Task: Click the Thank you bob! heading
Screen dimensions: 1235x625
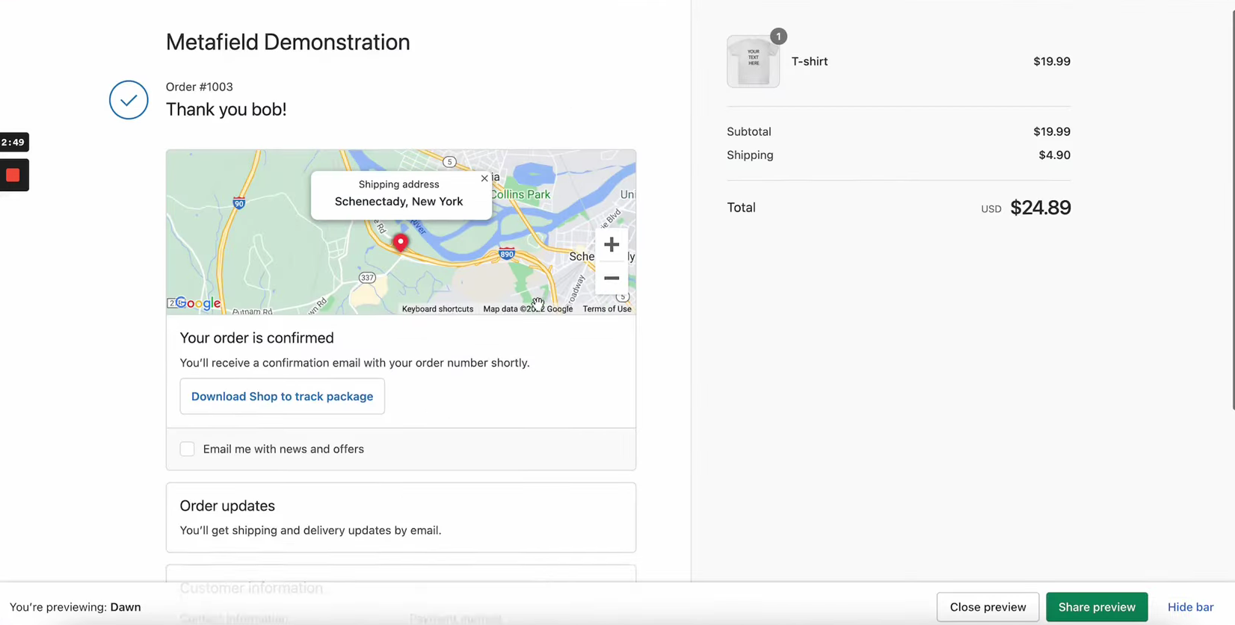Action: [x=226, y=110]
